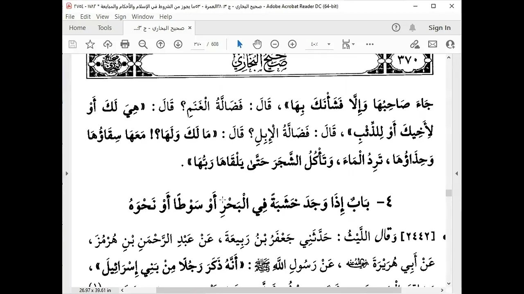Viewport: 524px width, 294px height.
Task: Open notifications bell
Action: [x=412, y=28]
